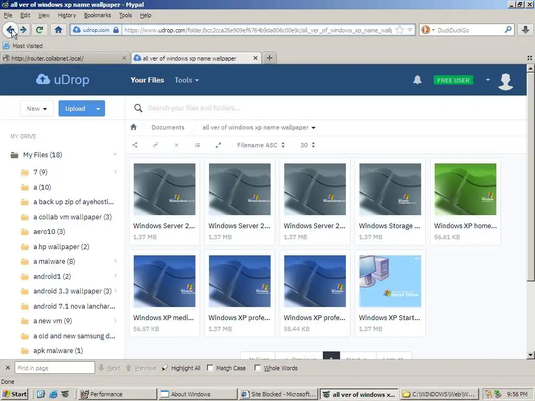Click the page vertical scrollbar
Image resolution: width=535 pixels, height=401 pixels.
tap(530, 176)
